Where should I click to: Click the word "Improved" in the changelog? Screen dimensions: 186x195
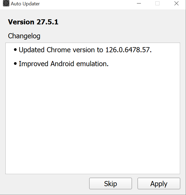tap(34, 64)
